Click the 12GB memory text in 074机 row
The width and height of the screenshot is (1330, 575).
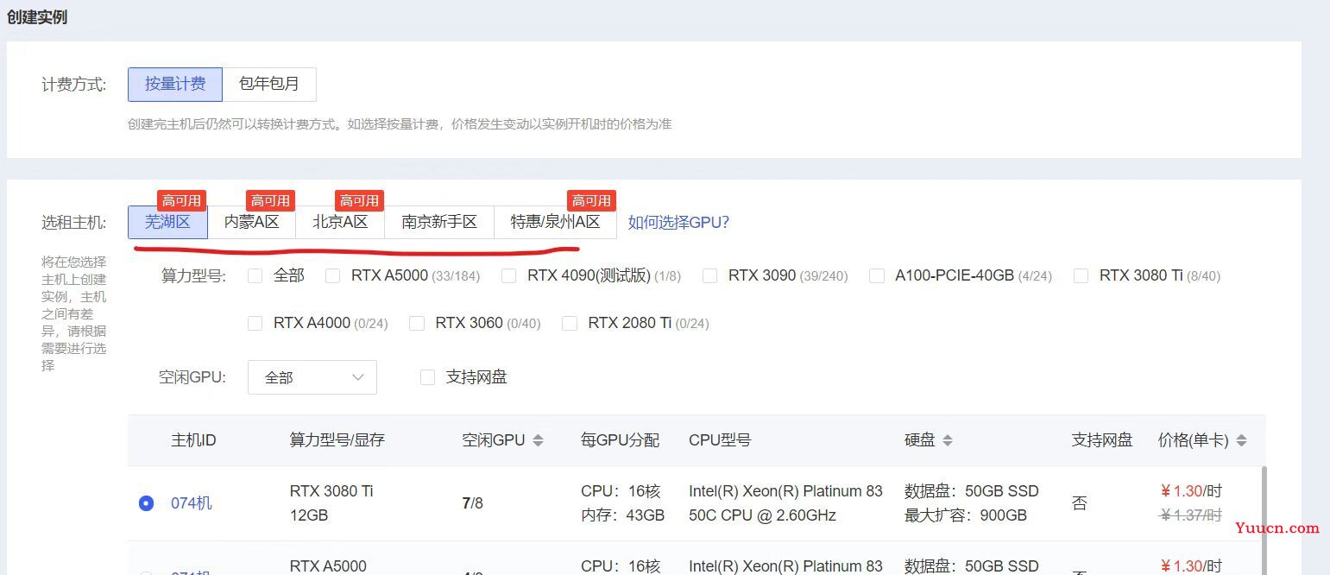pyautogui.click(x=309, y=515)
